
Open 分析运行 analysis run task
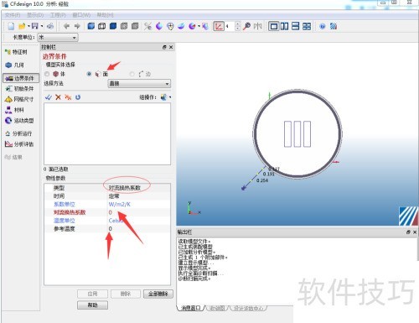(x=18, y=133)
